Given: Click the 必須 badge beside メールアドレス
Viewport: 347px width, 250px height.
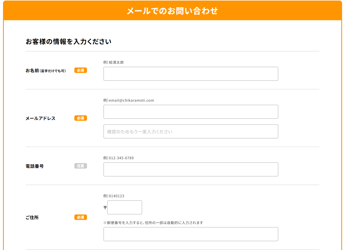Looking at the screenshot, I should (80, 118).
